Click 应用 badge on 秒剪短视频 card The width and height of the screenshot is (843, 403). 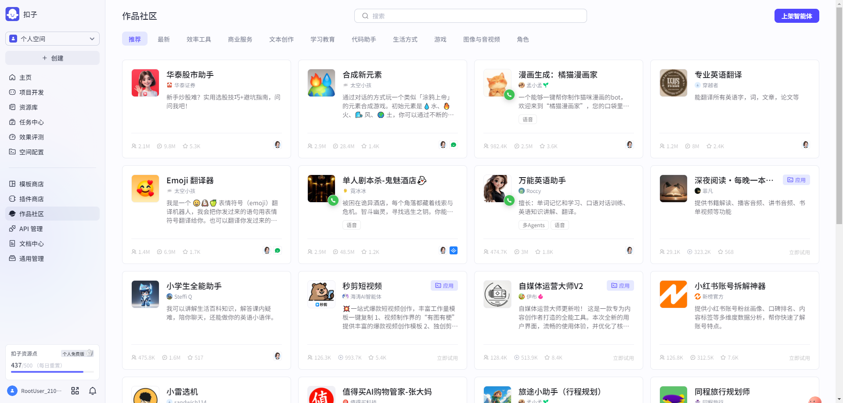click(444, 285)
